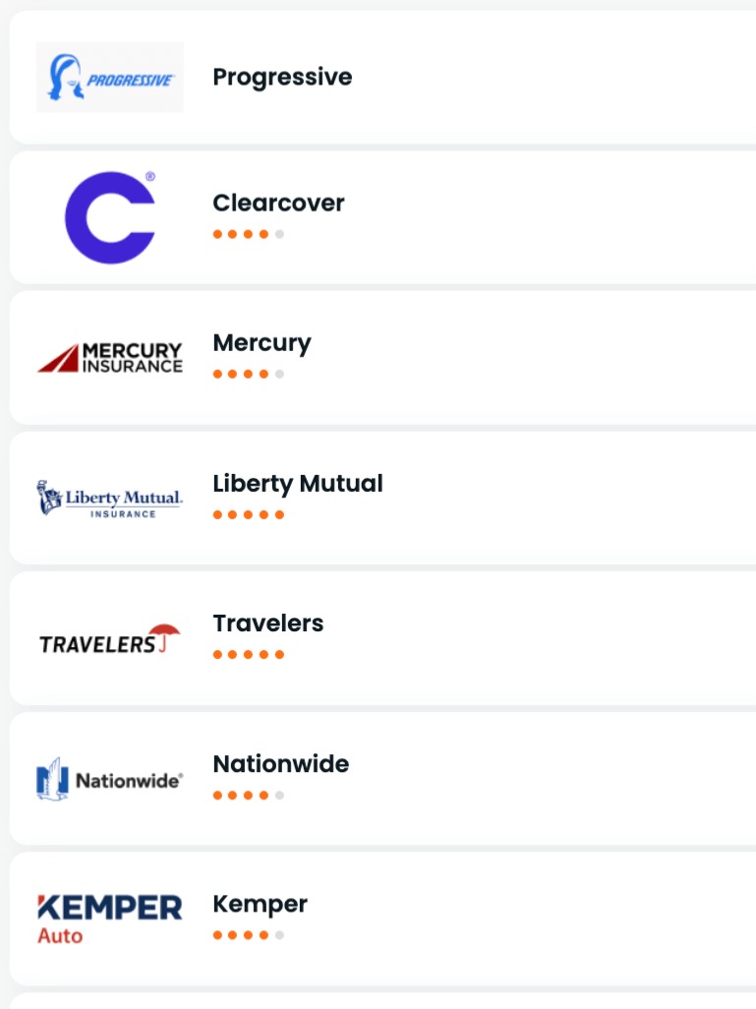The width and height of the screenshot is (756, 1009).
Task: Open the Travelers name heading
Action: 267,623
